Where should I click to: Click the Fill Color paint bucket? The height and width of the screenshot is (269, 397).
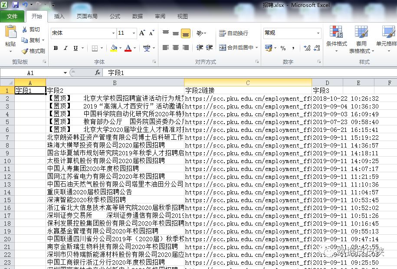114,48
